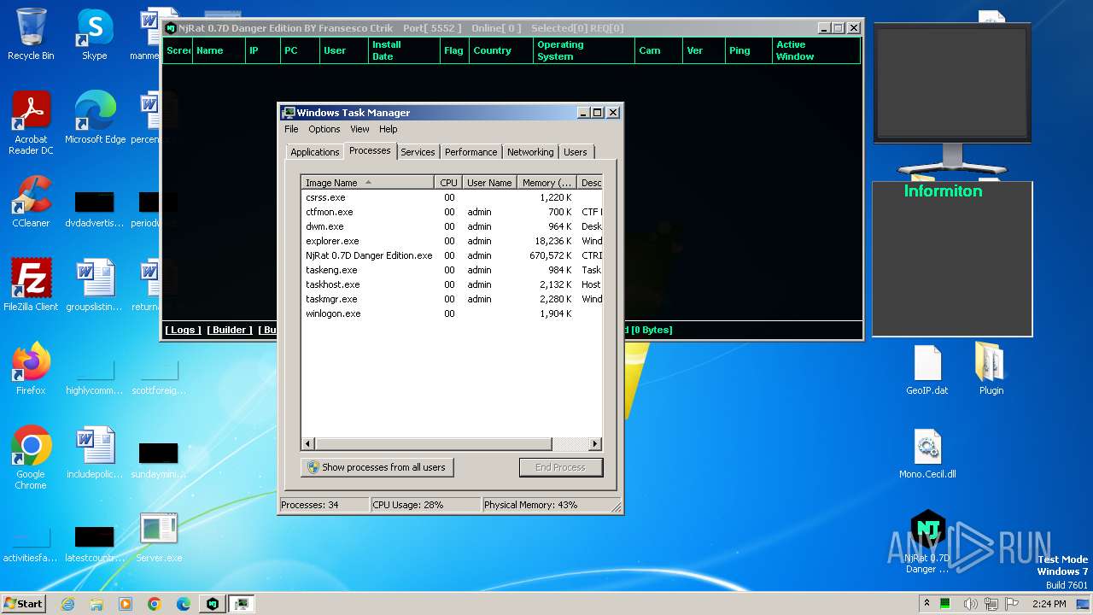Launch Acrobat Reader DC shortcut
The height and width of the screenshot is (615, 1093).
(31, 123)
